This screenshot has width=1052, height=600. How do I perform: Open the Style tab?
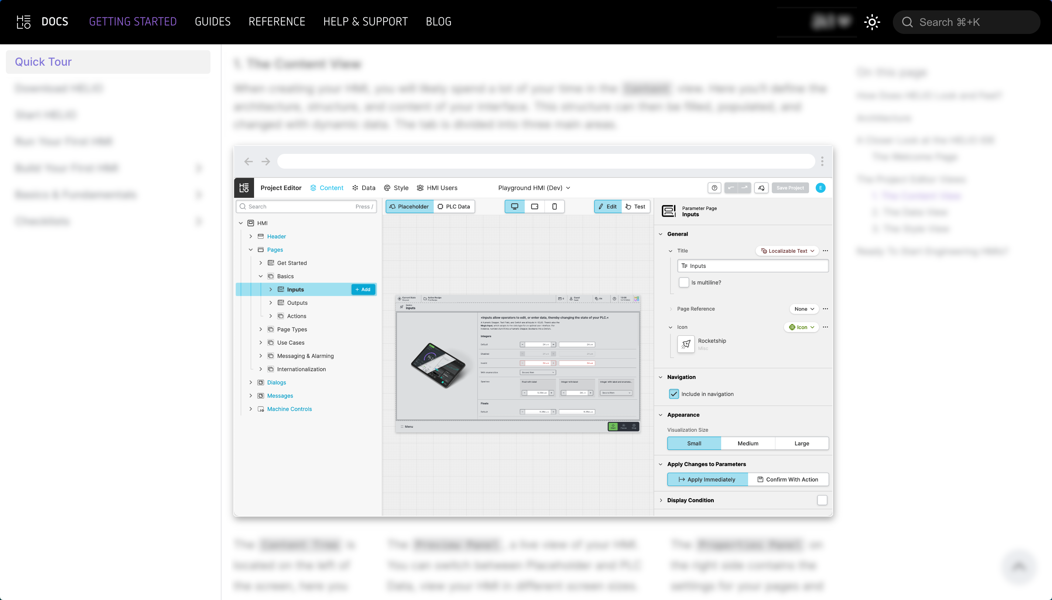click(x=396, y=188)
